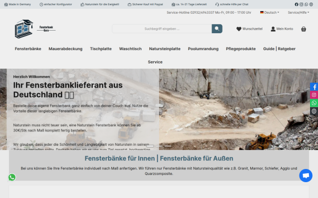Image resolution: width=318 pixels, height=198 pixels.
Task: Open the shopping basket icon
Action: [x=303, y=29]
